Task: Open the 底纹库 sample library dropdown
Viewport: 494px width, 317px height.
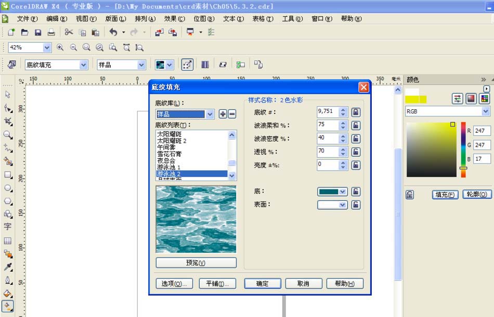Action: (x=210, y=114)
